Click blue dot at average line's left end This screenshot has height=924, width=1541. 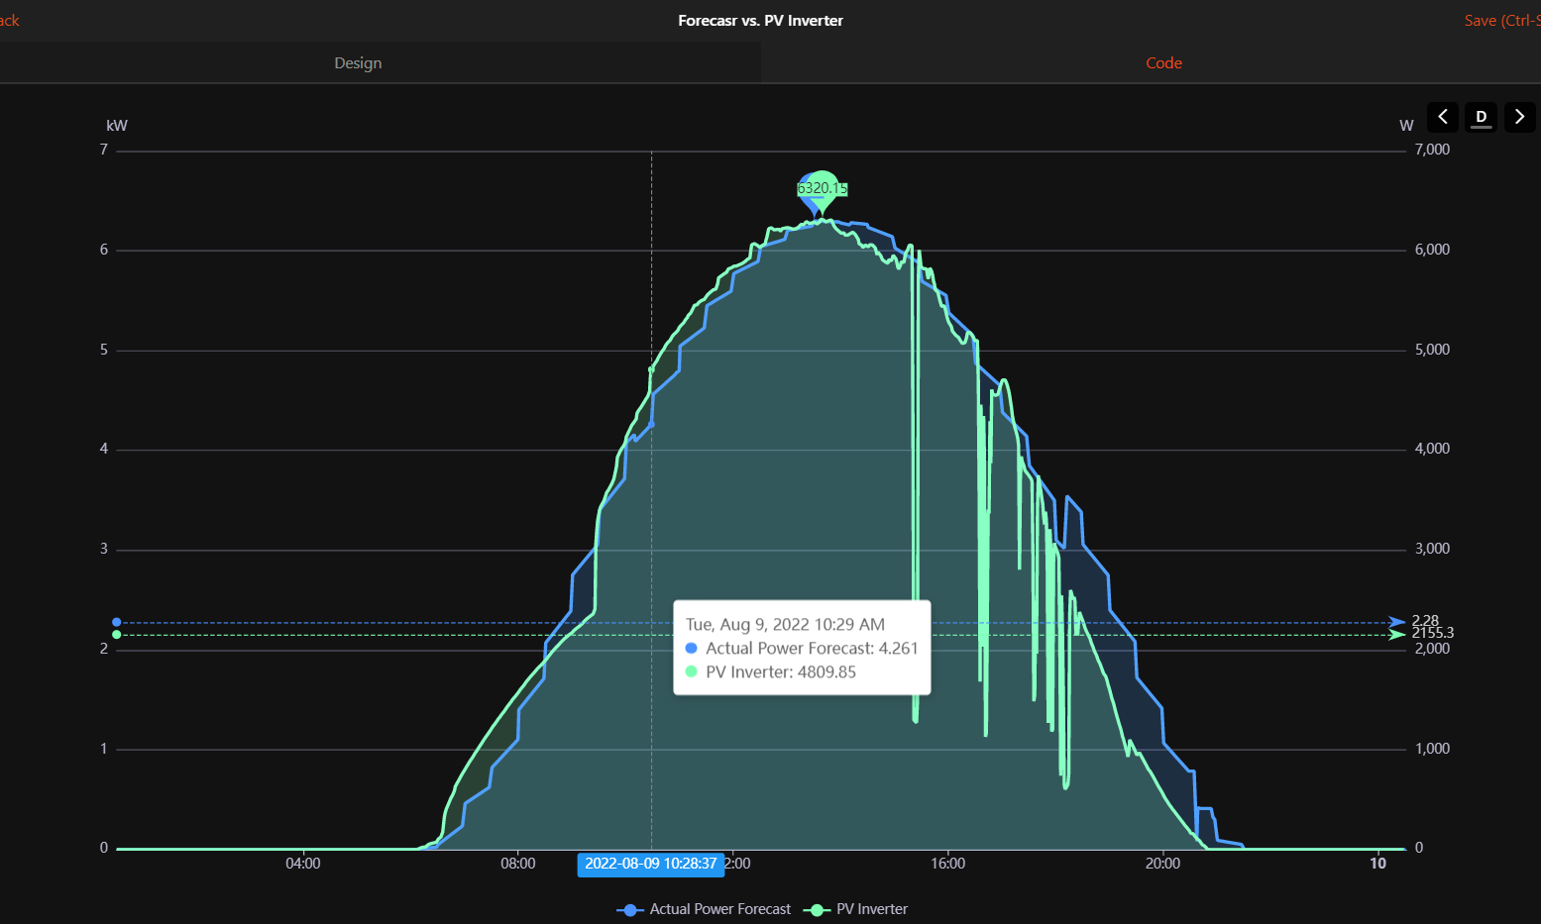[117, 622]
